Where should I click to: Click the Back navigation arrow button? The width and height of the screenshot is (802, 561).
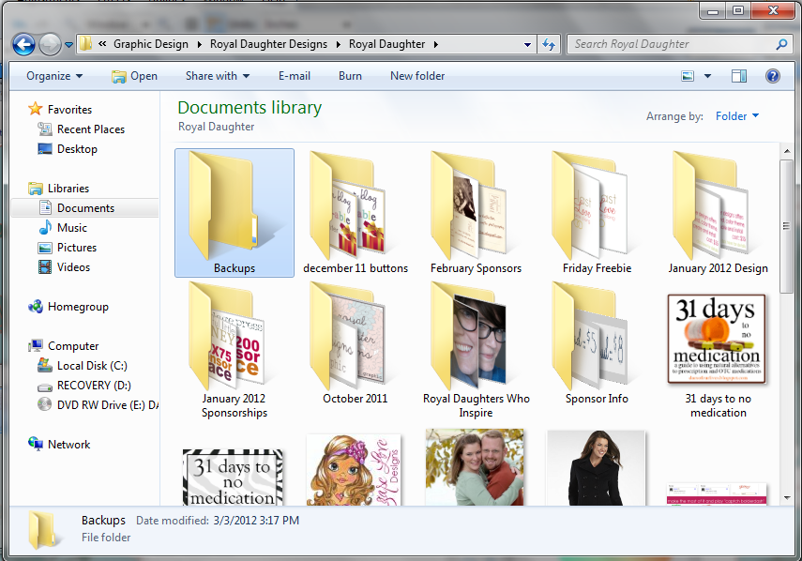(x=23, y=44)
